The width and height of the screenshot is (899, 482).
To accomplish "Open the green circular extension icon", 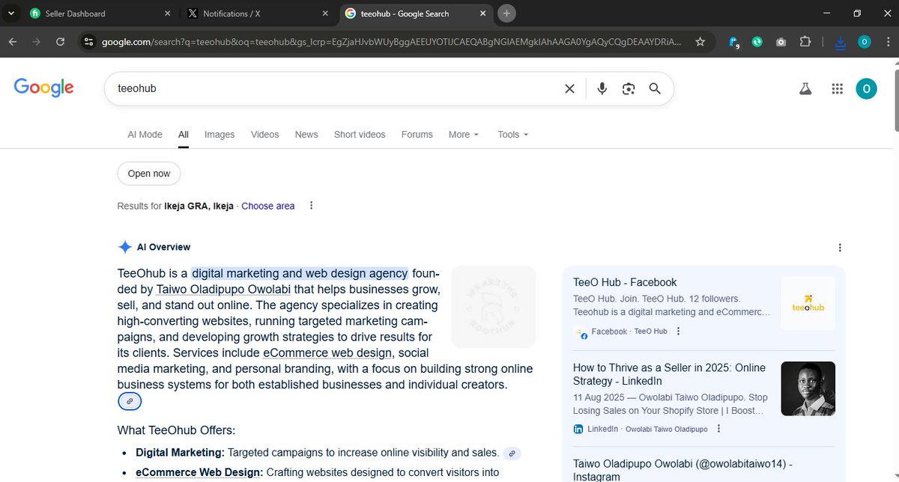I will coord(757,42).
